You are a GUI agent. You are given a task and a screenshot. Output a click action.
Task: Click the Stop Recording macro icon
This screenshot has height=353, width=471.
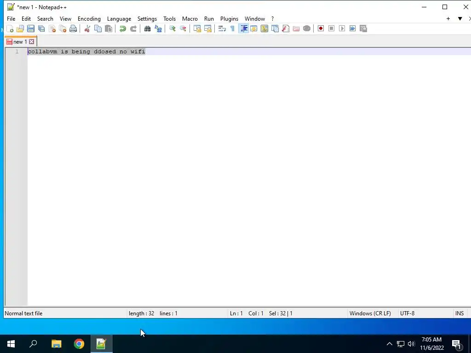point(331,28)
